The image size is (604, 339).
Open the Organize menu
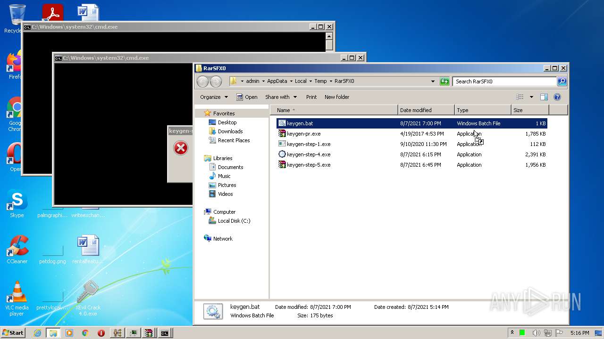coord(214,97)
